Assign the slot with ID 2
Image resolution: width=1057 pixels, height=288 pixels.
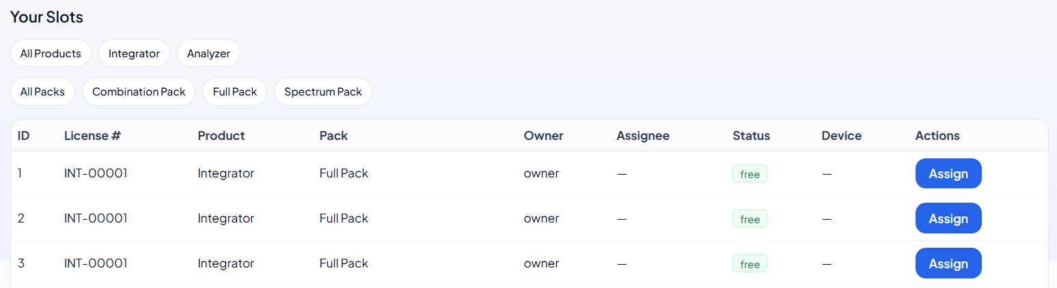[948, 218]
